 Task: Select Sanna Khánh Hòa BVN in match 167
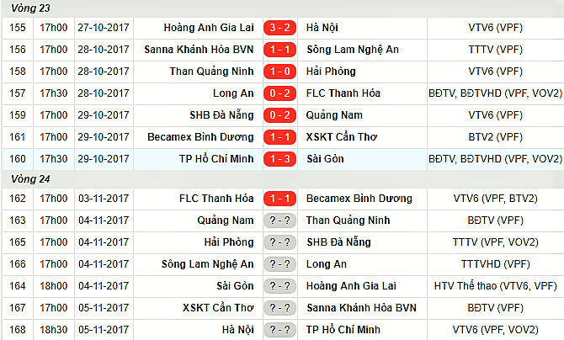[x=361, y=308]
